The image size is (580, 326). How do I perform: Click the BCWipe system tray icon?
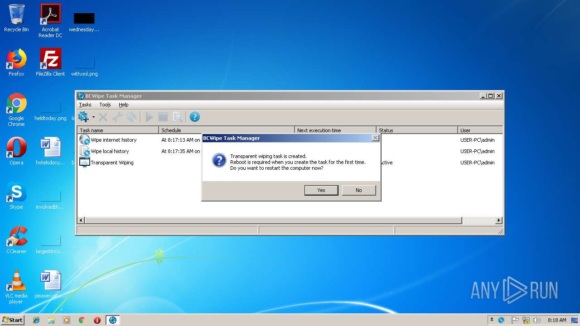tap(501, 320)
